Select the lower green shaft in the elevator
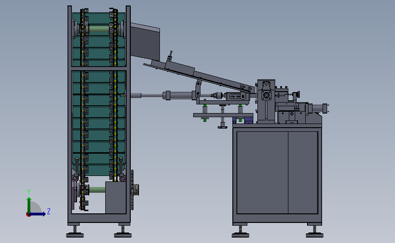The image size is (395, 243). point(97,190)
